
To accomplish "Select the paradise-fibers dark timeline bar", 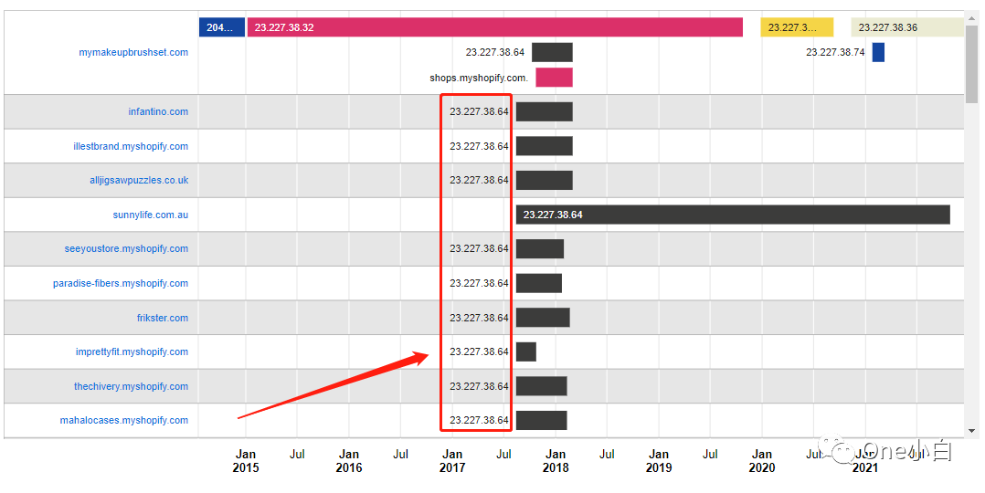I will coord(539,283).
